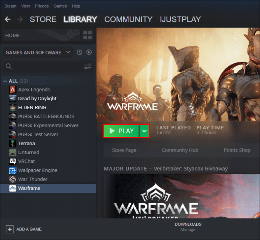Open the Play button dropdown arrow

pyautogui.click(x=144, y=131)
